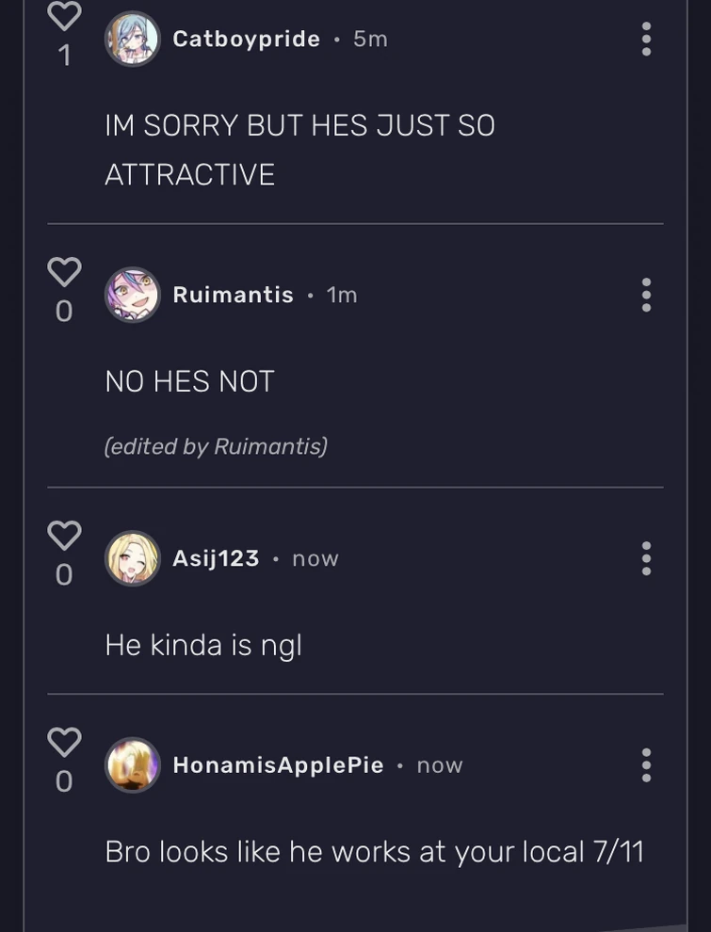This screenshot has width=711, height=932.
Task: Like Asij123's comment with the heart icon
Action: coord(64,535)
